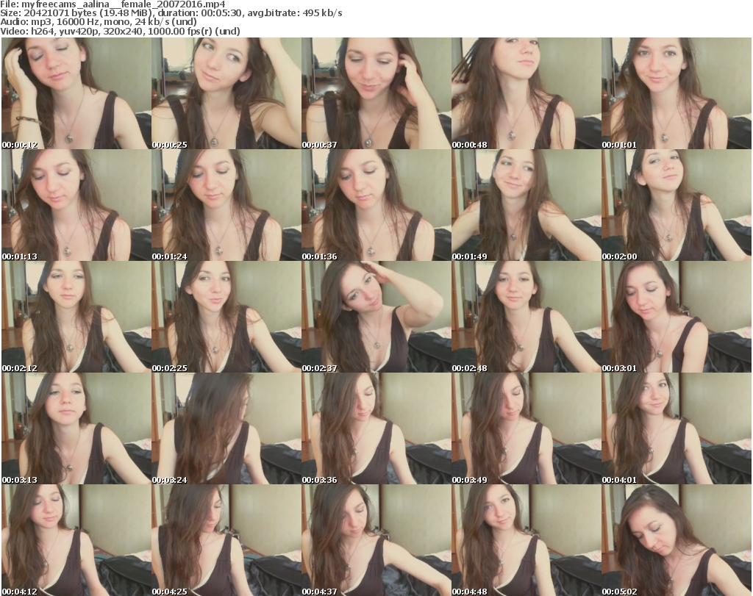This screenshot has width=753, height=596.
Task: Choose the thumbnail labeled 00:01:36
Action: 376,205
